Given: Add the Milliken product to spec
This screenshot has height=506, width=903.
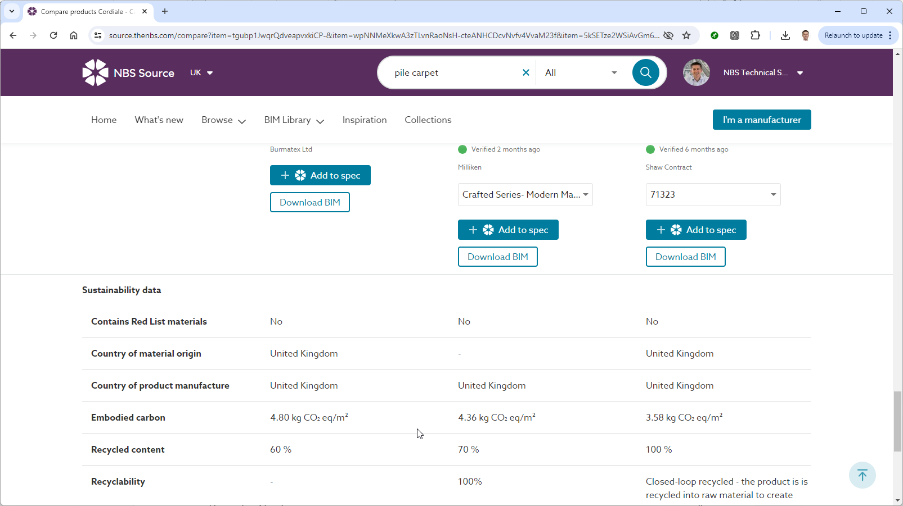Looking at the screenshot, I should point(508,230).
